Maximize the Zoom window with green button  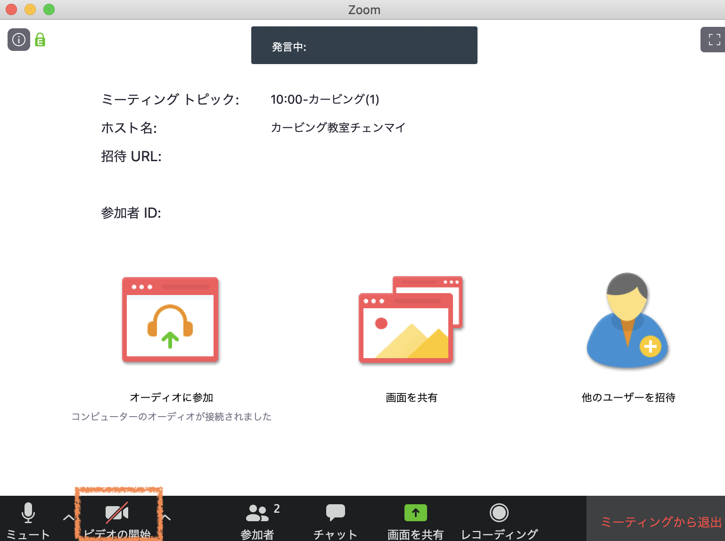[x=49, y=9]
